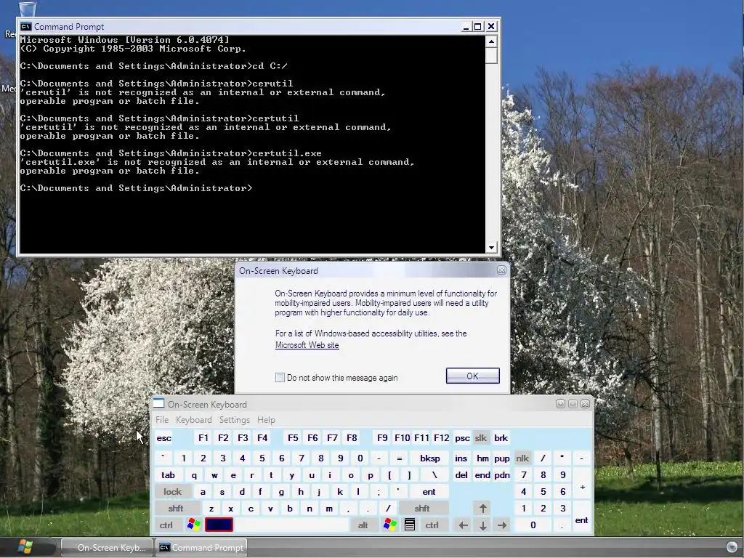This screenshot has height=558, width=744.
Task: Toggle the nlk num lock key
Action: (x=522, y=458)
